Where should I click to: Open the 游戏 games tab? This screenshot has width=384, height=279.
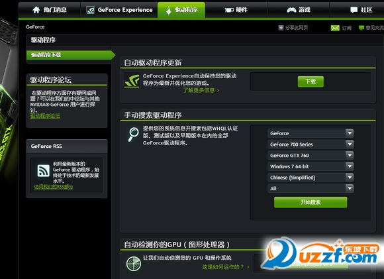coord(299,10)
